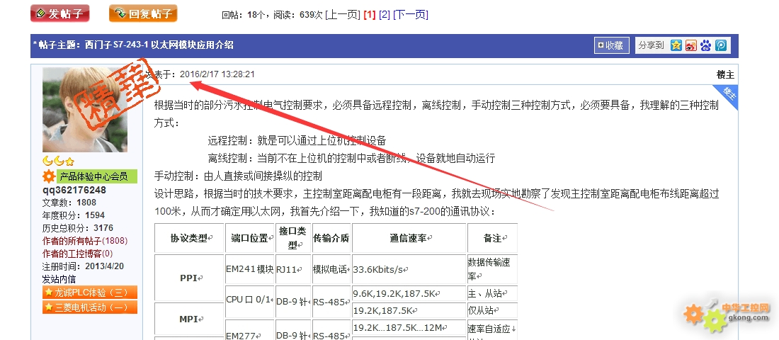Viewport: 779px width, 340px height.
Task: Select page [1] in pagination
Action: pyautogui.click(x=369, y=15)
